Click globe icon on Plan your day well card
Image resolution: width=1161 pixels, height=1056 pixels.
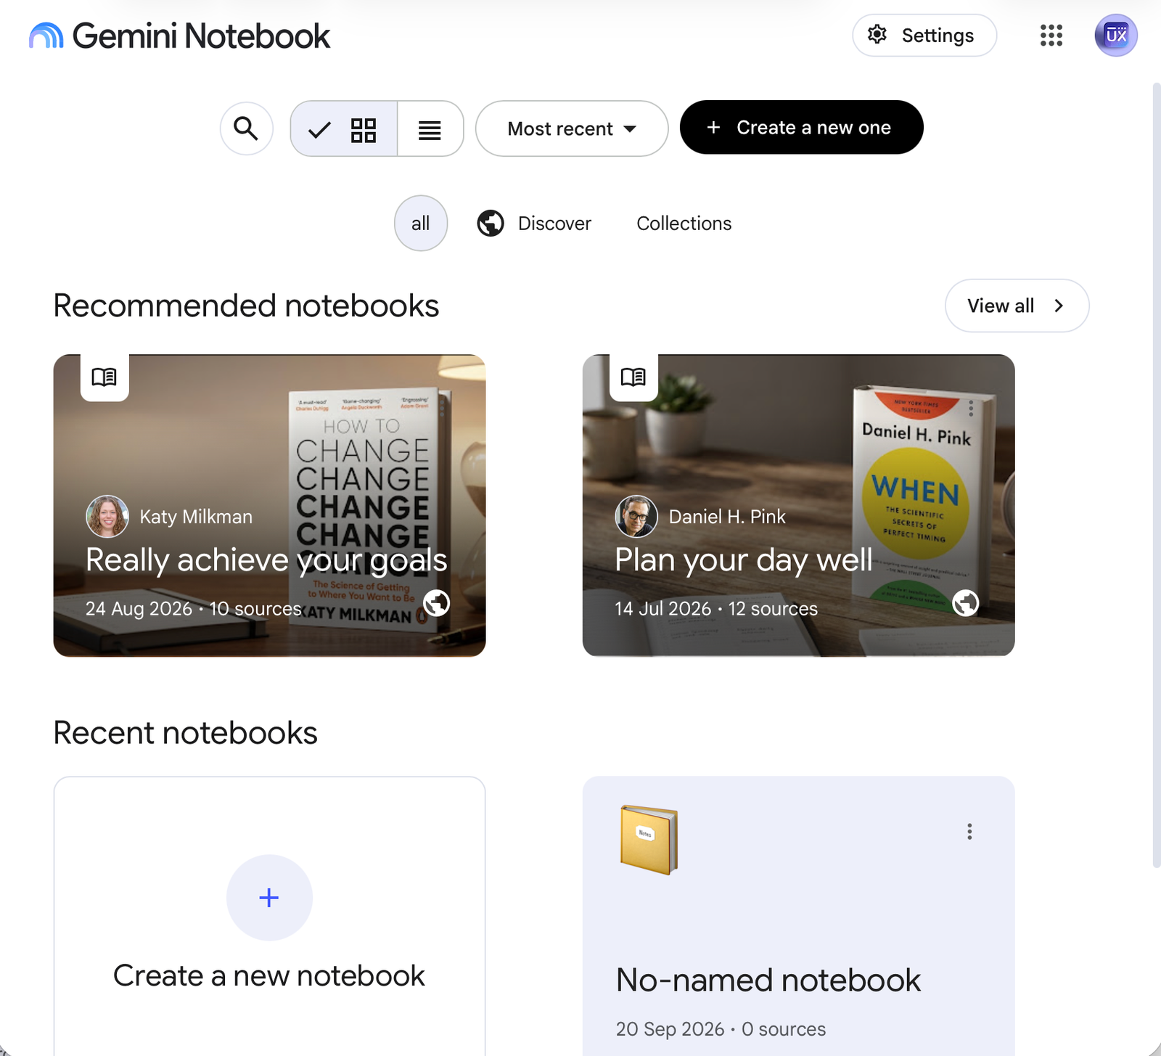pos(965,602)
